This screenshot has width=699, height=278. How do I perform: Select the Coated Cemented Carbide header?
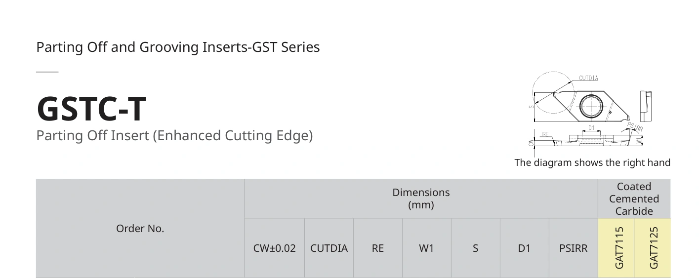634,199
